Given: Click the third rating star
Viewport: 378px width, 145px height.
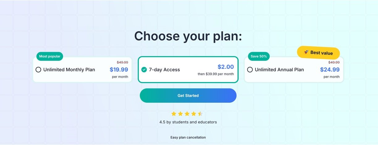Looking at the screenshot, I should tap(187, 114).
